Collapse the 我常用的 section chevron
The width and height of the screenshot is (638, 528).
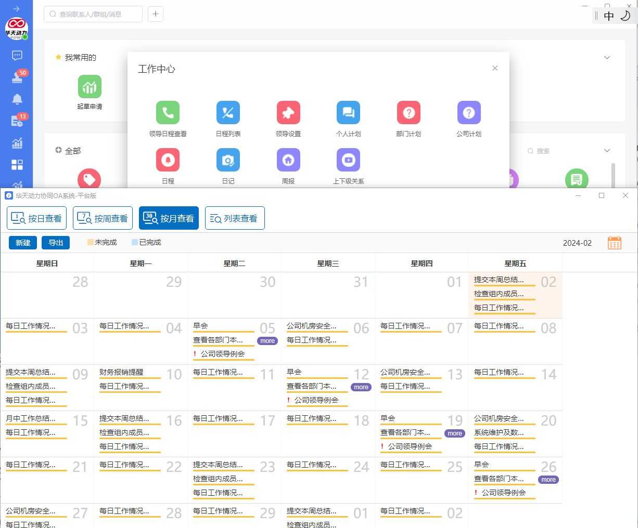pos(607,58)
